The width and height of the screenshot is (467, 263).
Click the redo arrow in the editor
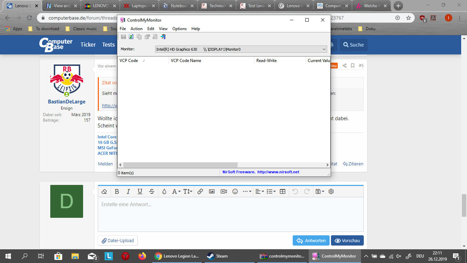coord(307,191)
